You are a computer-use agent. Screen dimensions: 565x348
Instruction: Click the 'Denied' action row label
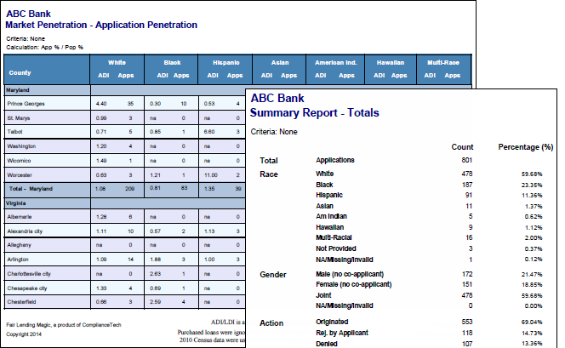pyautogui.click(x=327, y=344)
